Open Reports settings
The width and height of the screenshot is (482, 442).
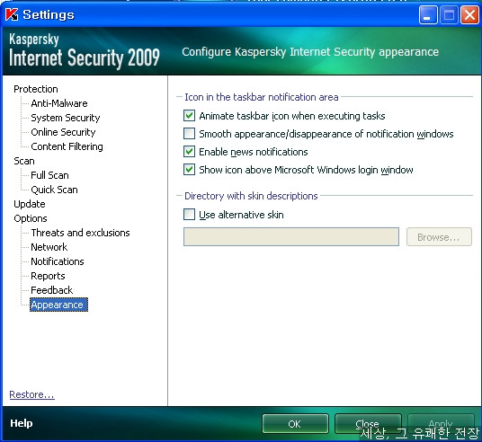(x=48, y=276)
